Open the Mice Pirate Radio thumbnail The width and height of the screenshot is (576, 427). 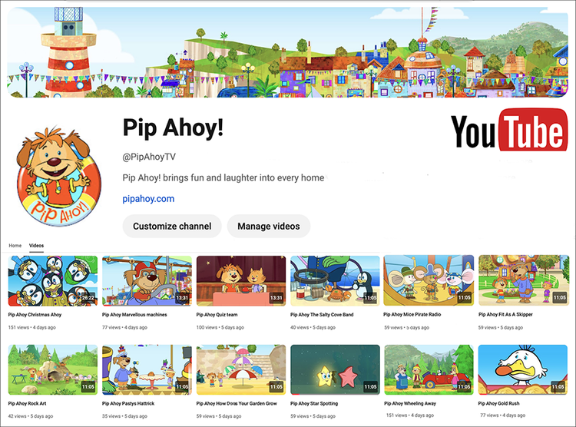(x=429, y=281)
